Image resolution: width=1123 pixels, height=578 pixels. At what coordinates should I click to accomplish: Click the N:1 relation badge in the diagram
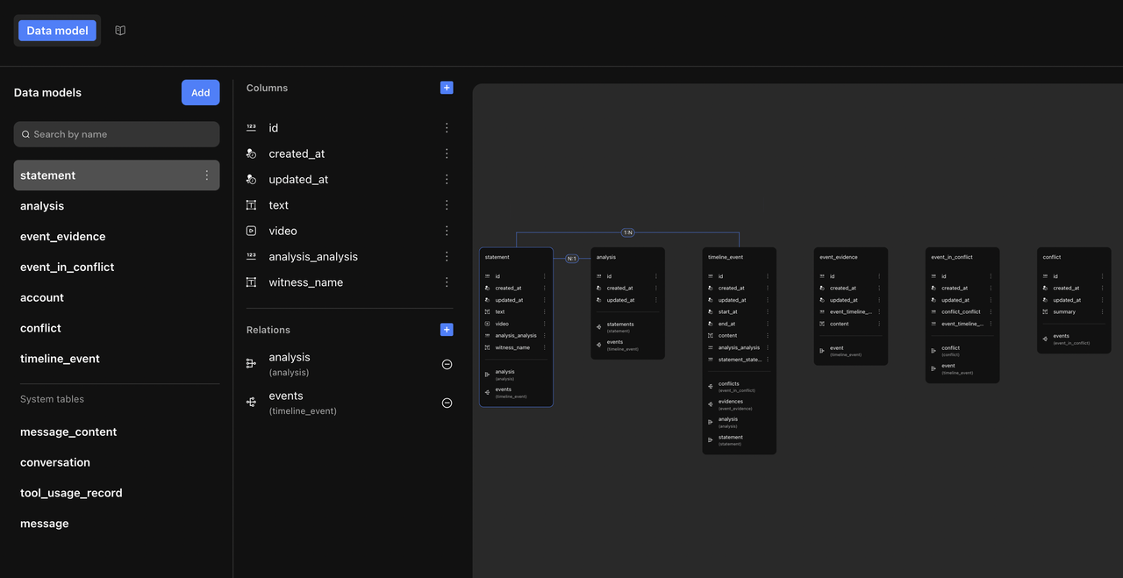tap(572, 259)
